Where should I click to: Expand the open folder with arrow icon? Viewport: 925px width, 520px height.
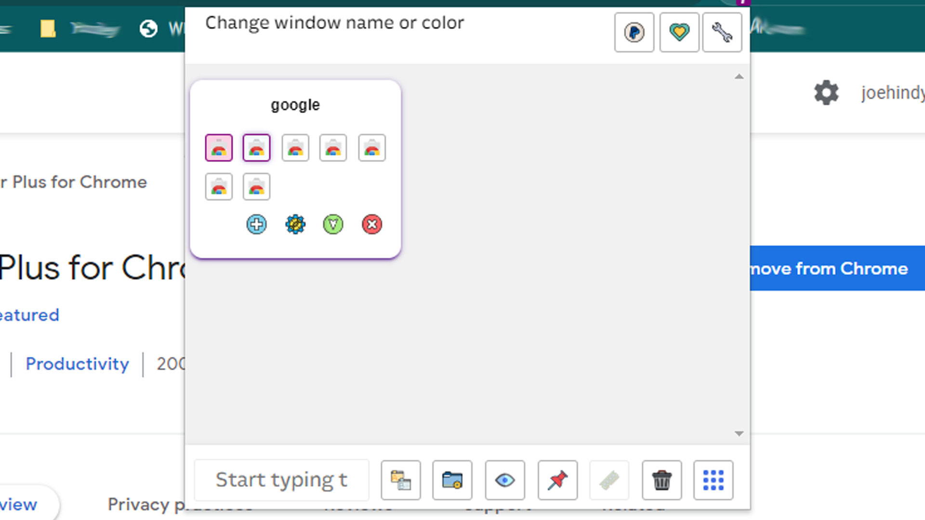tap(452, 480)
